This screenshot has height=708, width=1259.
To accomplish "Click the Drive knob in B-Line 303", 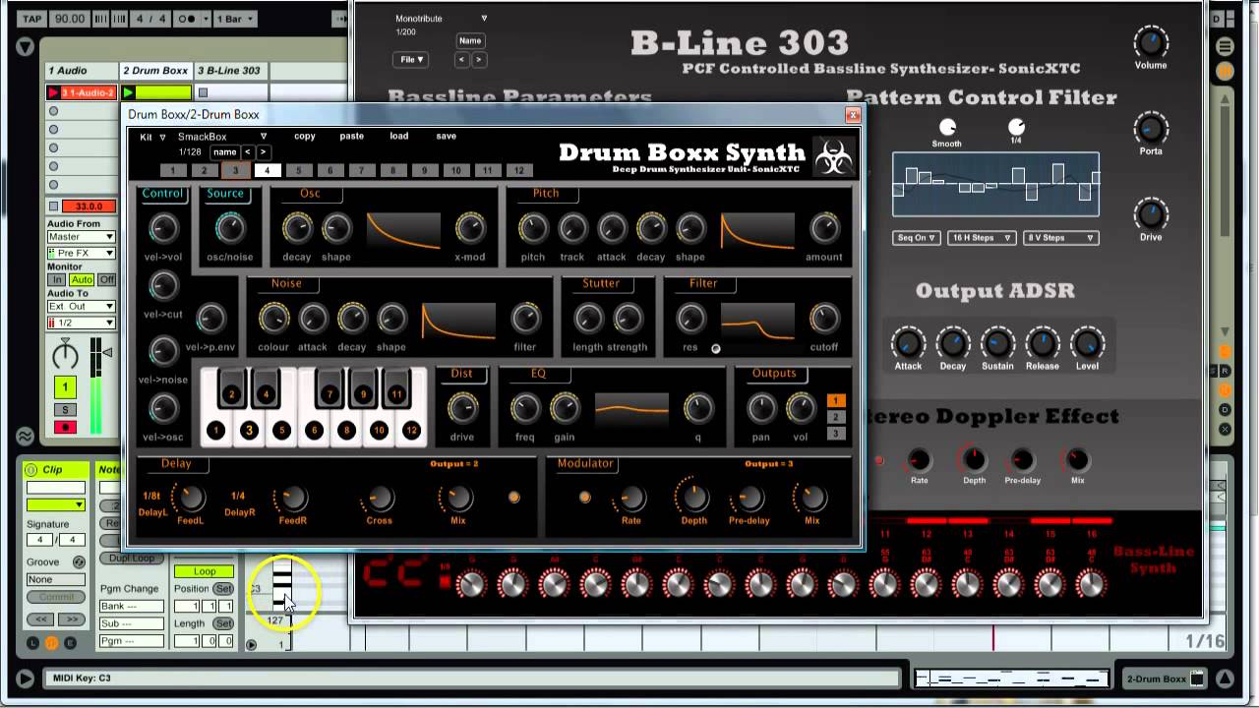I will tap(1151, 214).
